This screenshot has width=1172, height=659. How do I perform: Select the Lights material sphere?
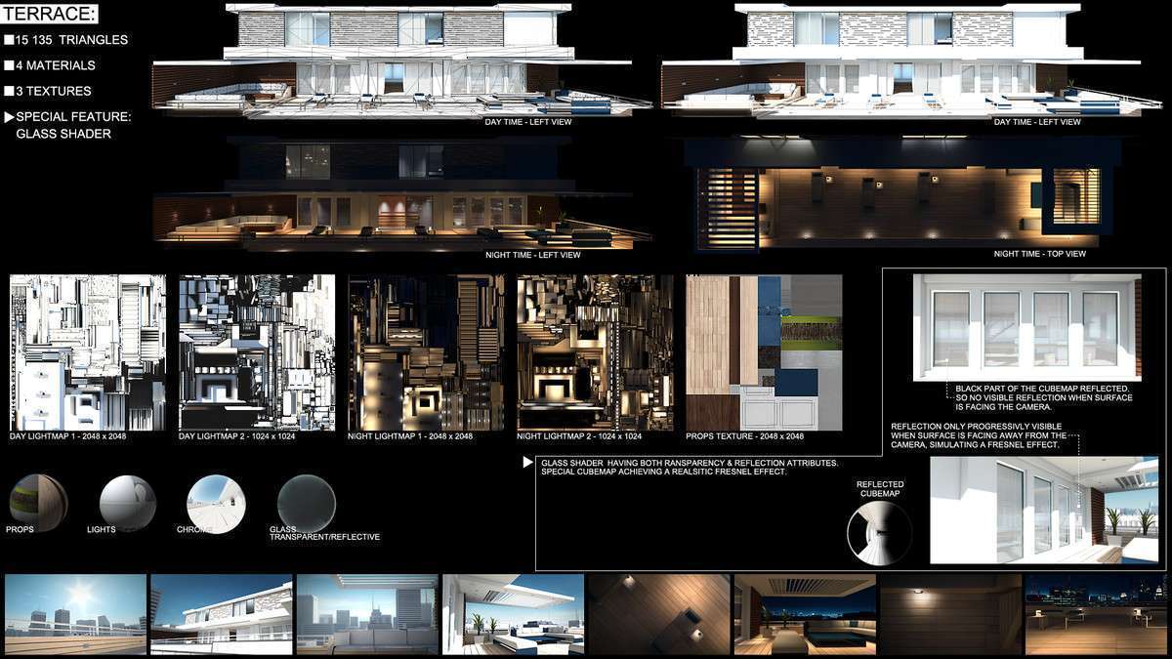[128, 504]
